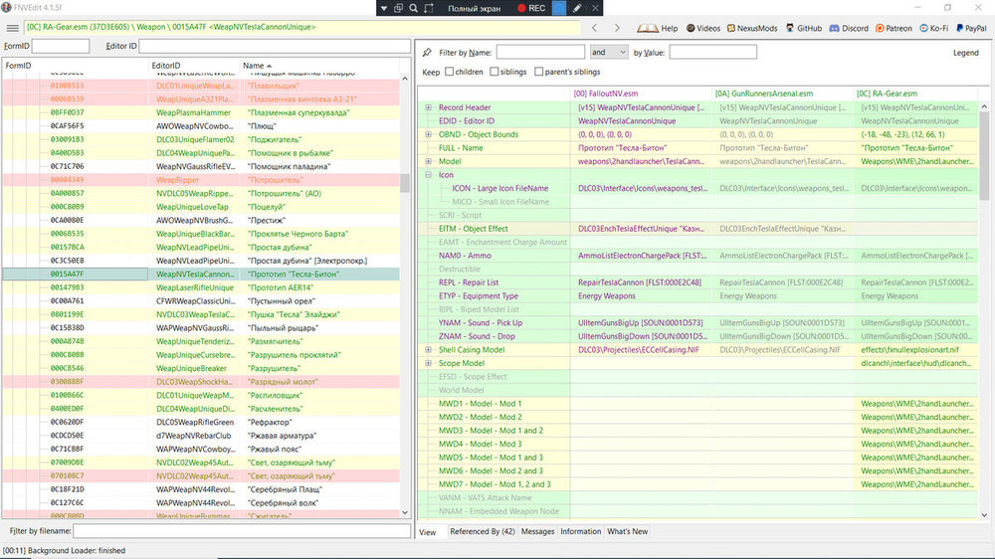
Task: Sort by FormID column header
Action: (x=75, y=66)
